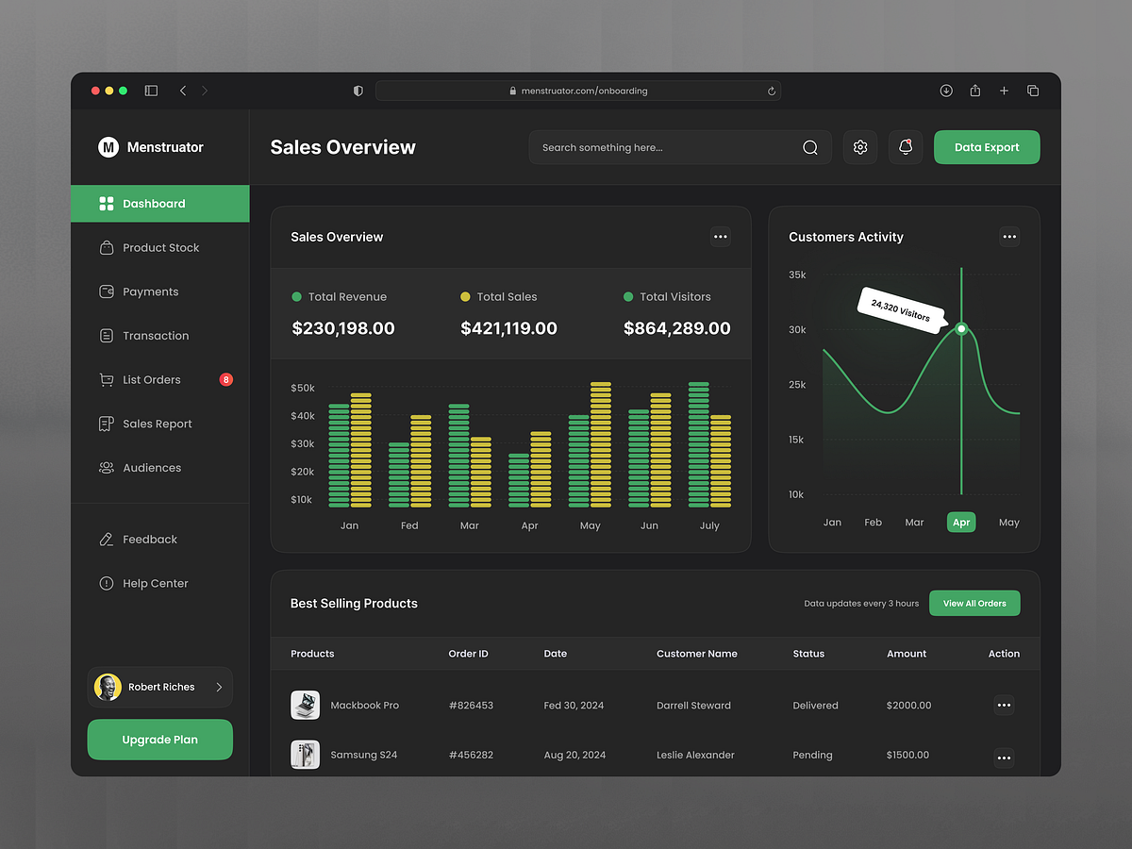The height and width of the screenshot is (849, 1132).
Task: Click the Feedback pencil icon
Action: coord(107,540)
